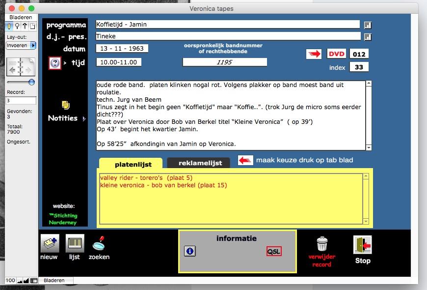Click the Record number input field
Image resolution: width=427 pixels, height=290 pixels.
pos(21,101)
